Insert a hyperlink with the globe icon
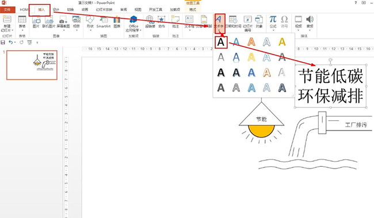 (x=150, y=22)
